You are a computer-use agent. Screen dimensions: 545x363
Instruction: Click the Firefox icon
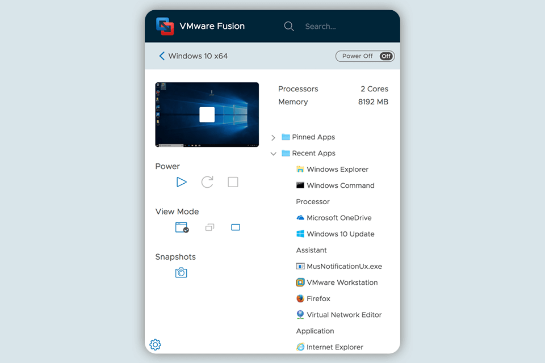[x=300, y=299]
